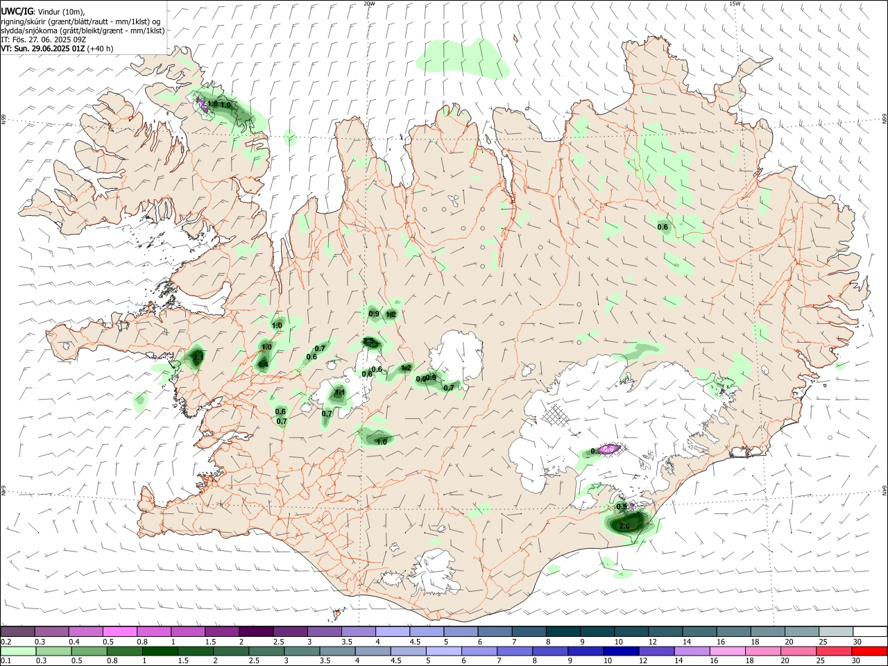Click the valid time 'VT: Sun. 29.06.2025 01Z (+40 h)'
Image resolution: width=888 pixels, height=666 pixels.
[x=57, y=49]
